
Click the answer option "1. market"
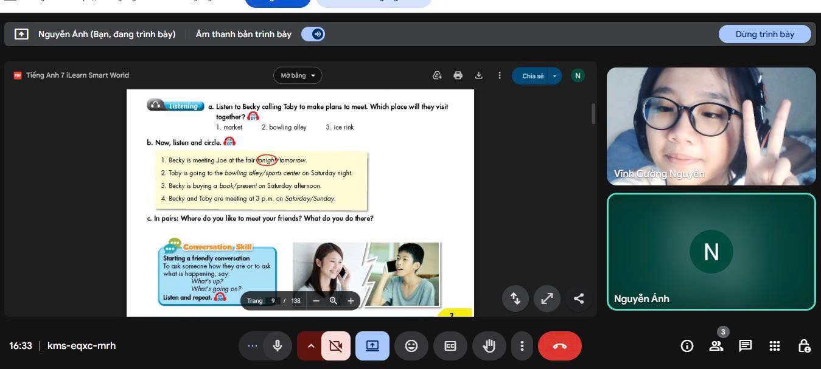pyautogui.click(x=229, y=127)
